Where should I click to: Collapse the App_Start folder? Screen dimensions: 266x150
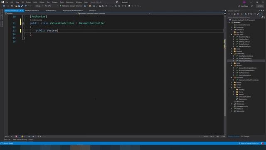(232, 35)
